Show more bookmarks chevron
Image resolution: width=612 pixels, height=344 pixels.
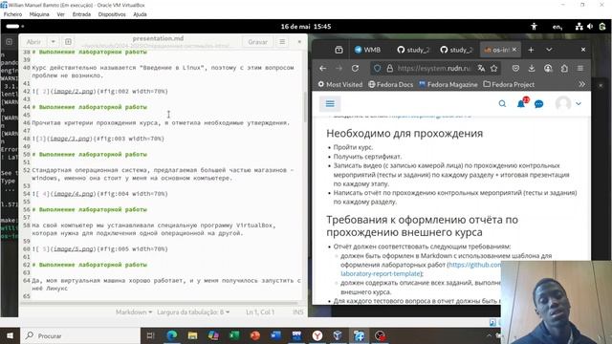581,84
